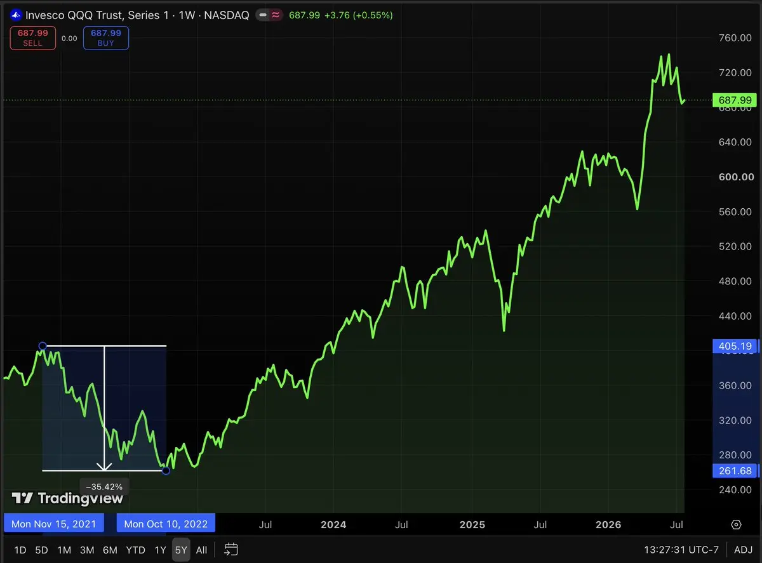This screenshot has width=762, height=563.
Task: Click the -35.42% measurement label
Action: (104, 487)
